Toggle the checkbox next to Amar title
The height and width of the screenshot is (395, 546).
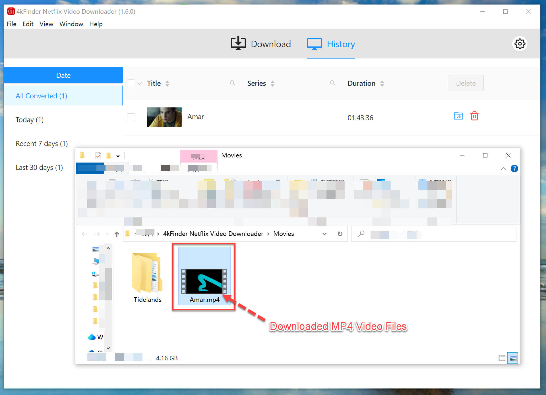click(131, 117)
